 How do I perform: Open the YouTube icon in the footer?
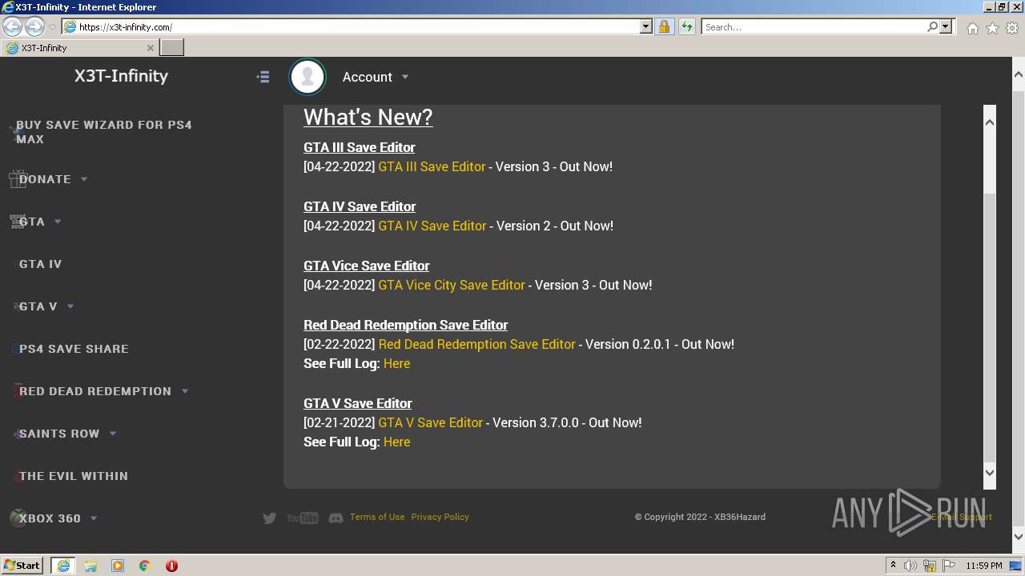[x=303, y=518]
